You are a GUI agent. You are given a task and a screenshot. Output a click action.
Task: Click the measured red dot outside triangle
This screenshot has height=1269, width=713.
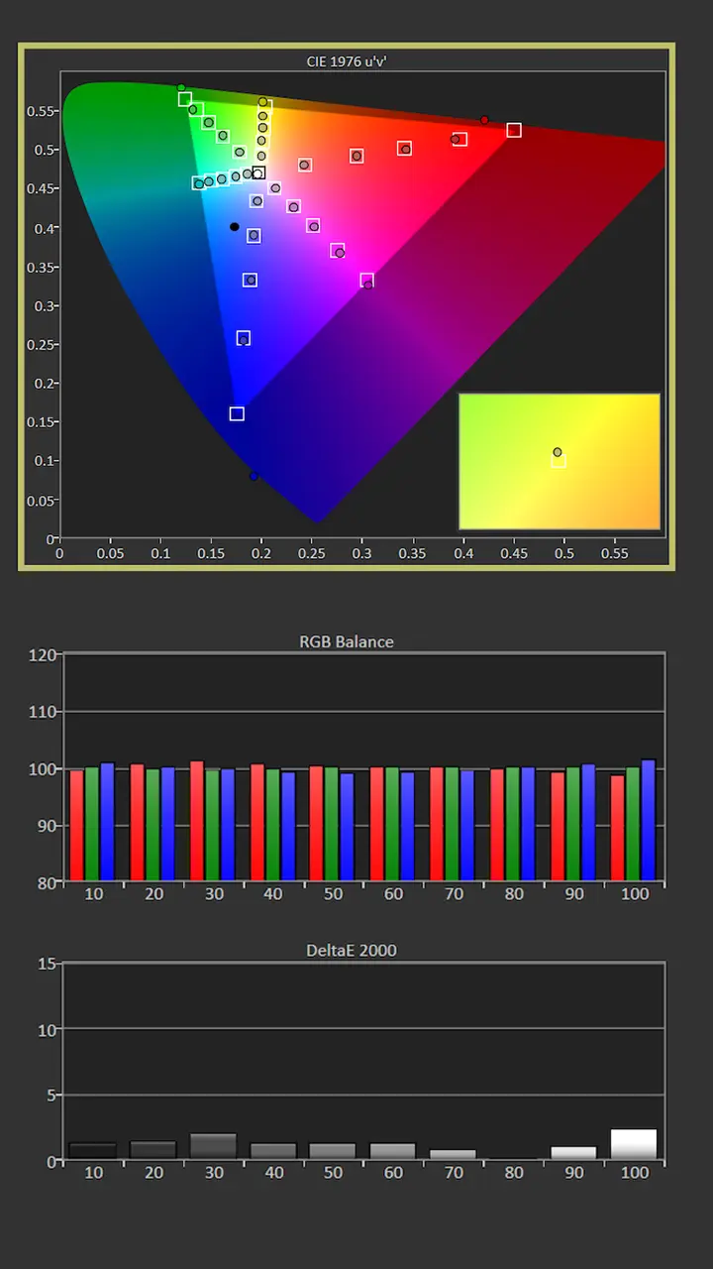[x=484, y=120]
